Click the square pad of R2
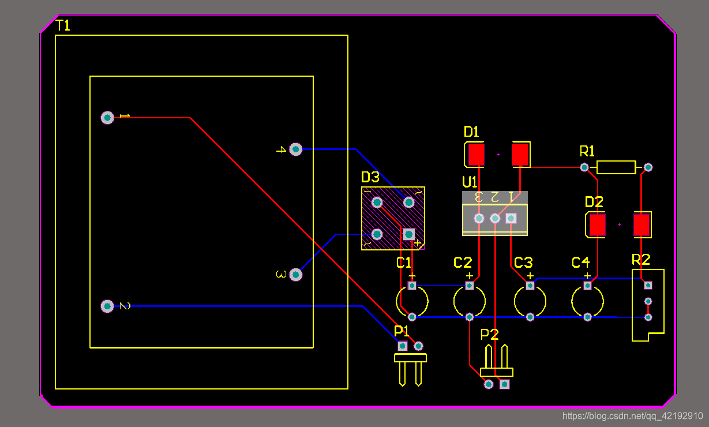The width and height of the screenshot is (709, 427). point(648,285)
